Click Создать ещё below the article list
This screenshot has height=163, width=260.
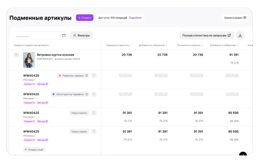tap(34, 150)
